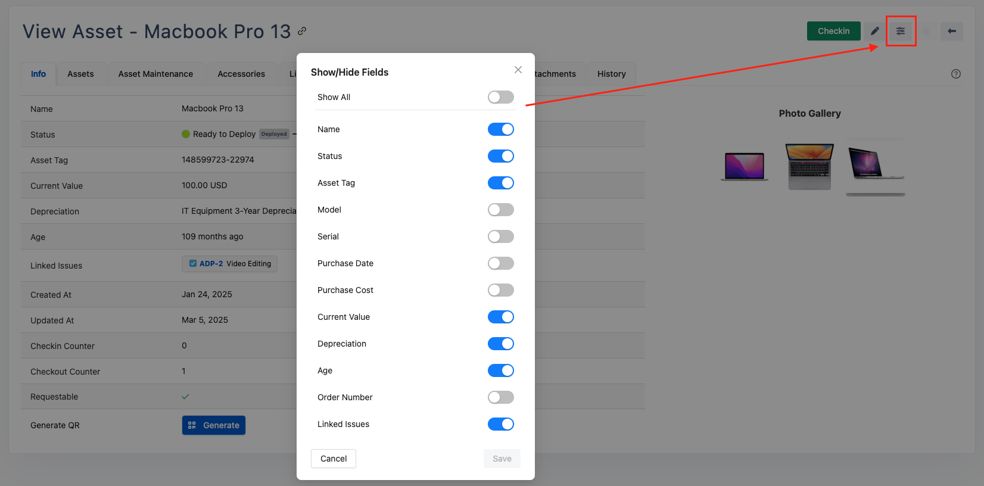Turn on the Model field toggle

tap(500, 210)
